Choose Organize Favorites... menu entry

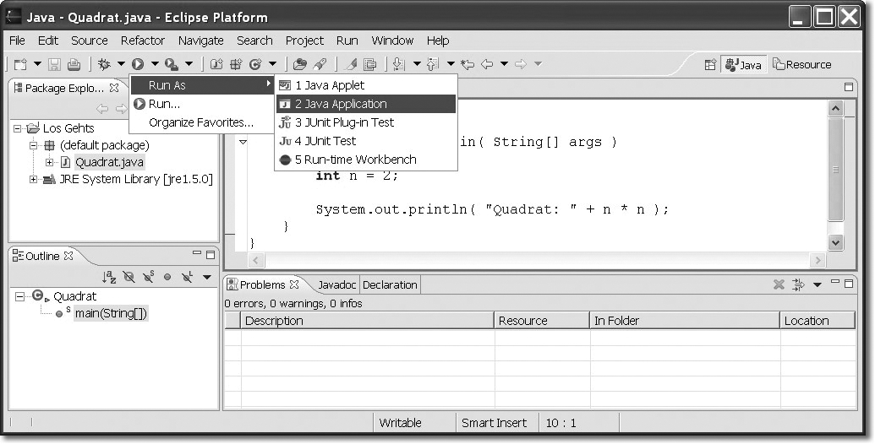(200, 122)
